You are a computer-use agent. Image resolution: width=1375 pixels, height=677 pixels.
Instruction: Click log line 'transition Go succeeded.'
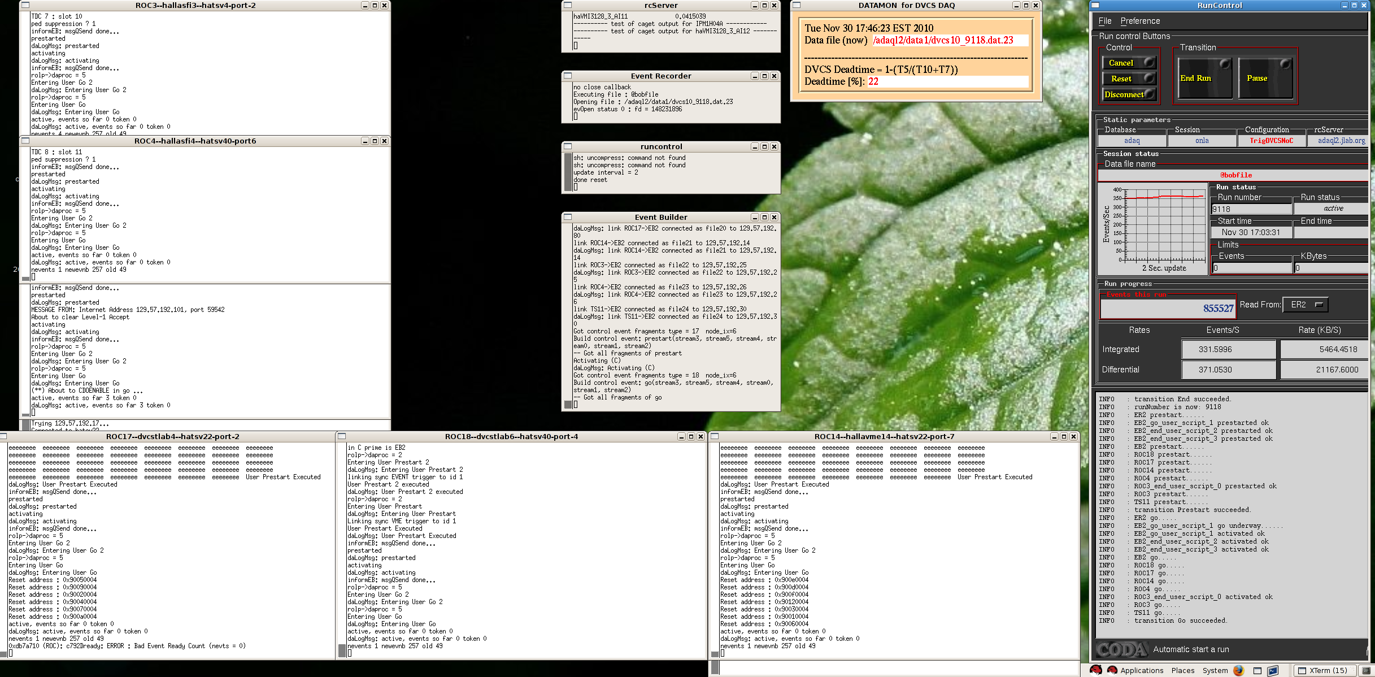tap(1180, 620)
